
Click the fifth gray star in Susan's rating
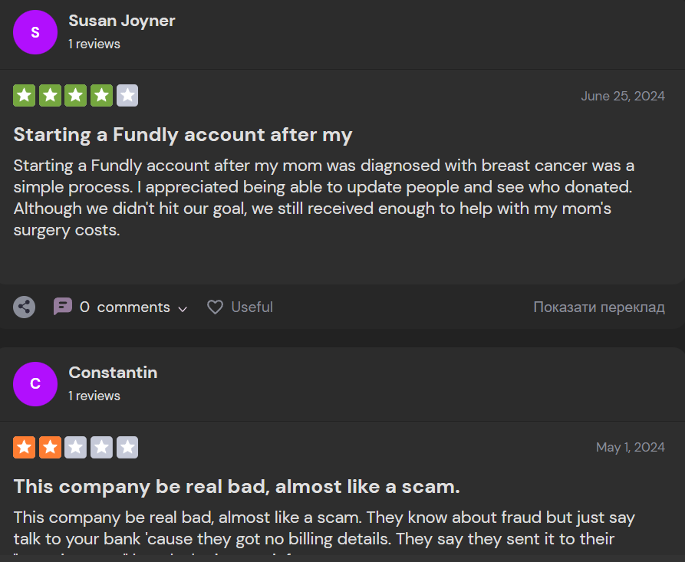[127, 96]
